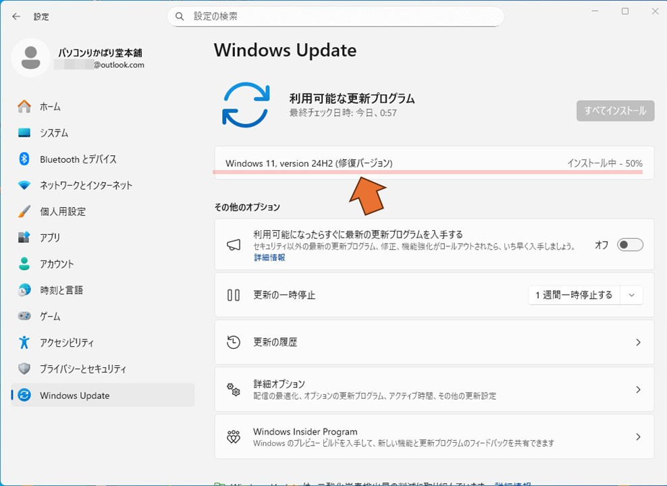The height and width of the screenshot is (486, 667).
Task: Click the すべてインストール button
Action: pyautogui.click(x=615, y=111)
